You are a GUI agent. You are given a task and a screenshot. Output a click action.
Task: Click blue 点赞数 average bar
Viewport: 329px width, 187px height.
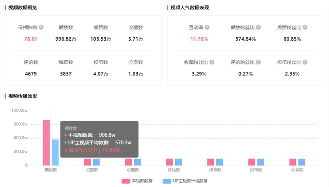(x=96, y=162)
